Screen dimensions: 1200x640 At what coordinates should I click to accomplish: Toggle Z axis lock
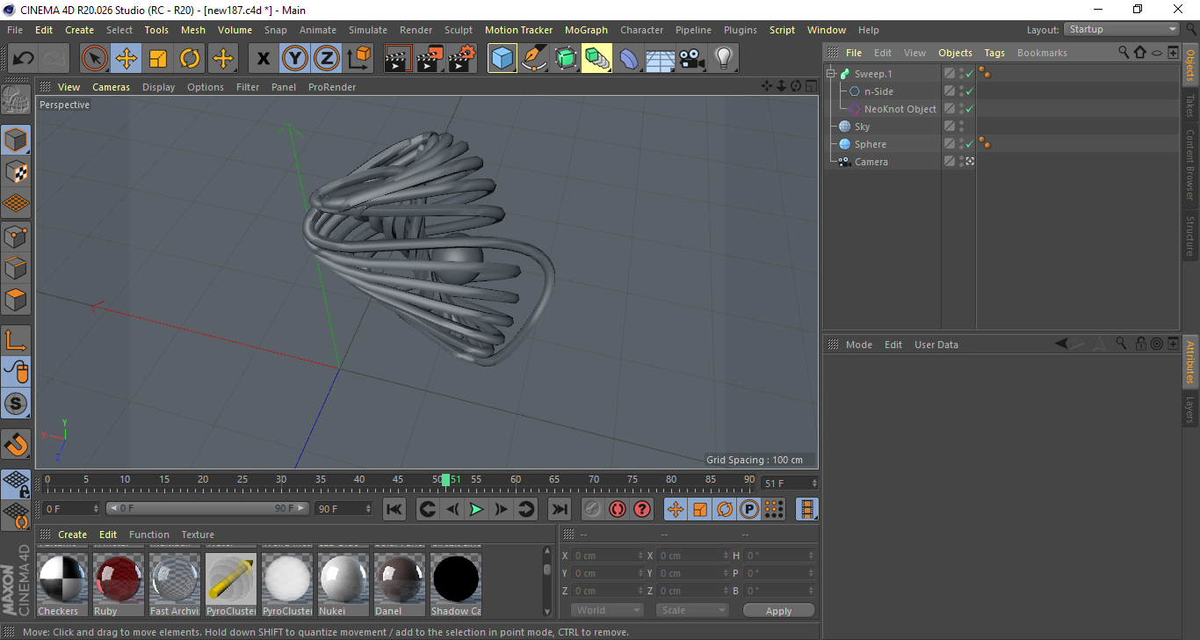[x=326, y=59]
